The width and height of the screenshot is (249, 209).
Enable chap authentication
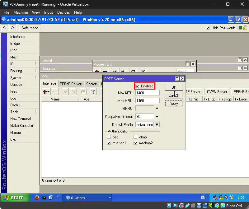pyautogui.click(x=135, y=137)
